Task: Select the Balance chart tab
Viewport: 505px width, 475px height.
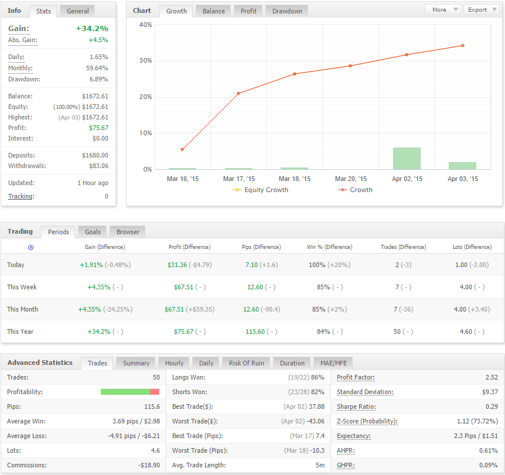Action: tap(213, 11)
